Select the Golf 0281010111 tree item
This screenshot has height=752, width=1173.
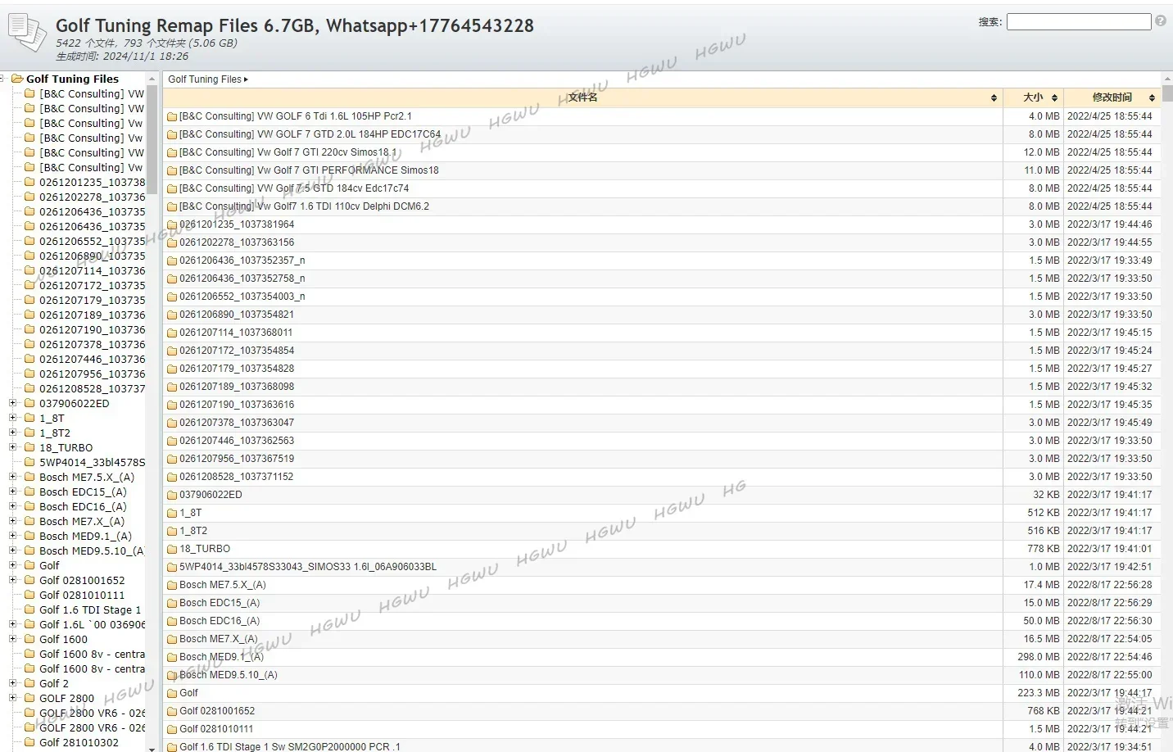[82, 595]
